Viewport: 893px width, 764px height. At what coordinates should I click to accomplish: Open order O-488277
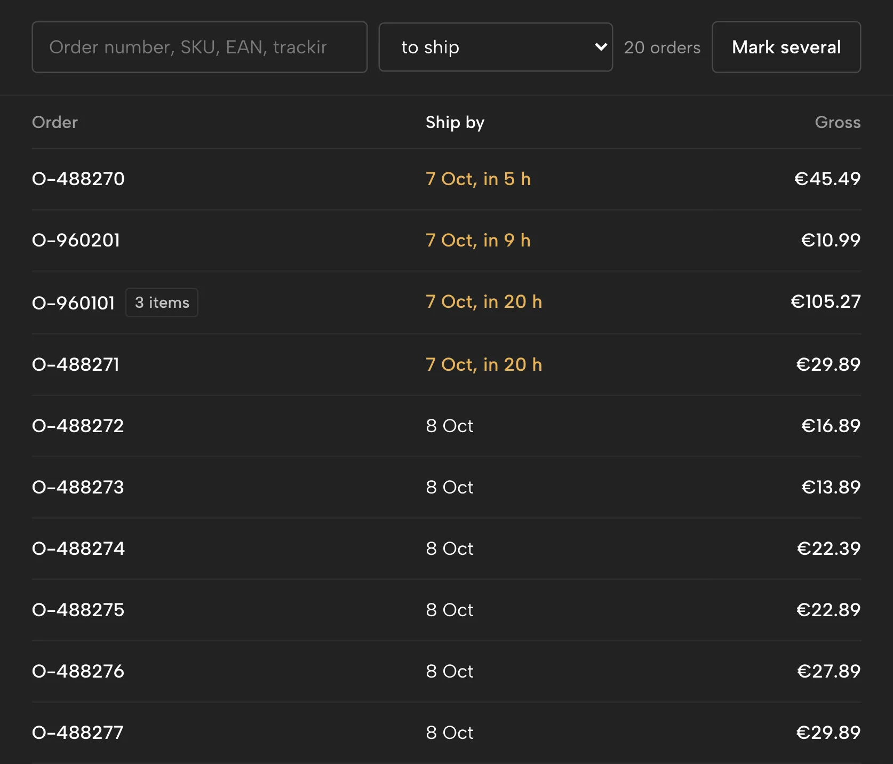tap(78, 733)
